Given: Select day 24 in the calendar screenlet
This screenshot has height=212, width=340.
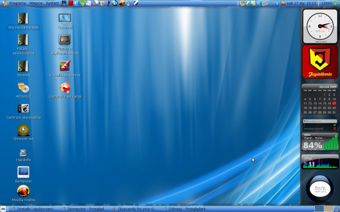Looking at the screenshot, I should point(334,108).
